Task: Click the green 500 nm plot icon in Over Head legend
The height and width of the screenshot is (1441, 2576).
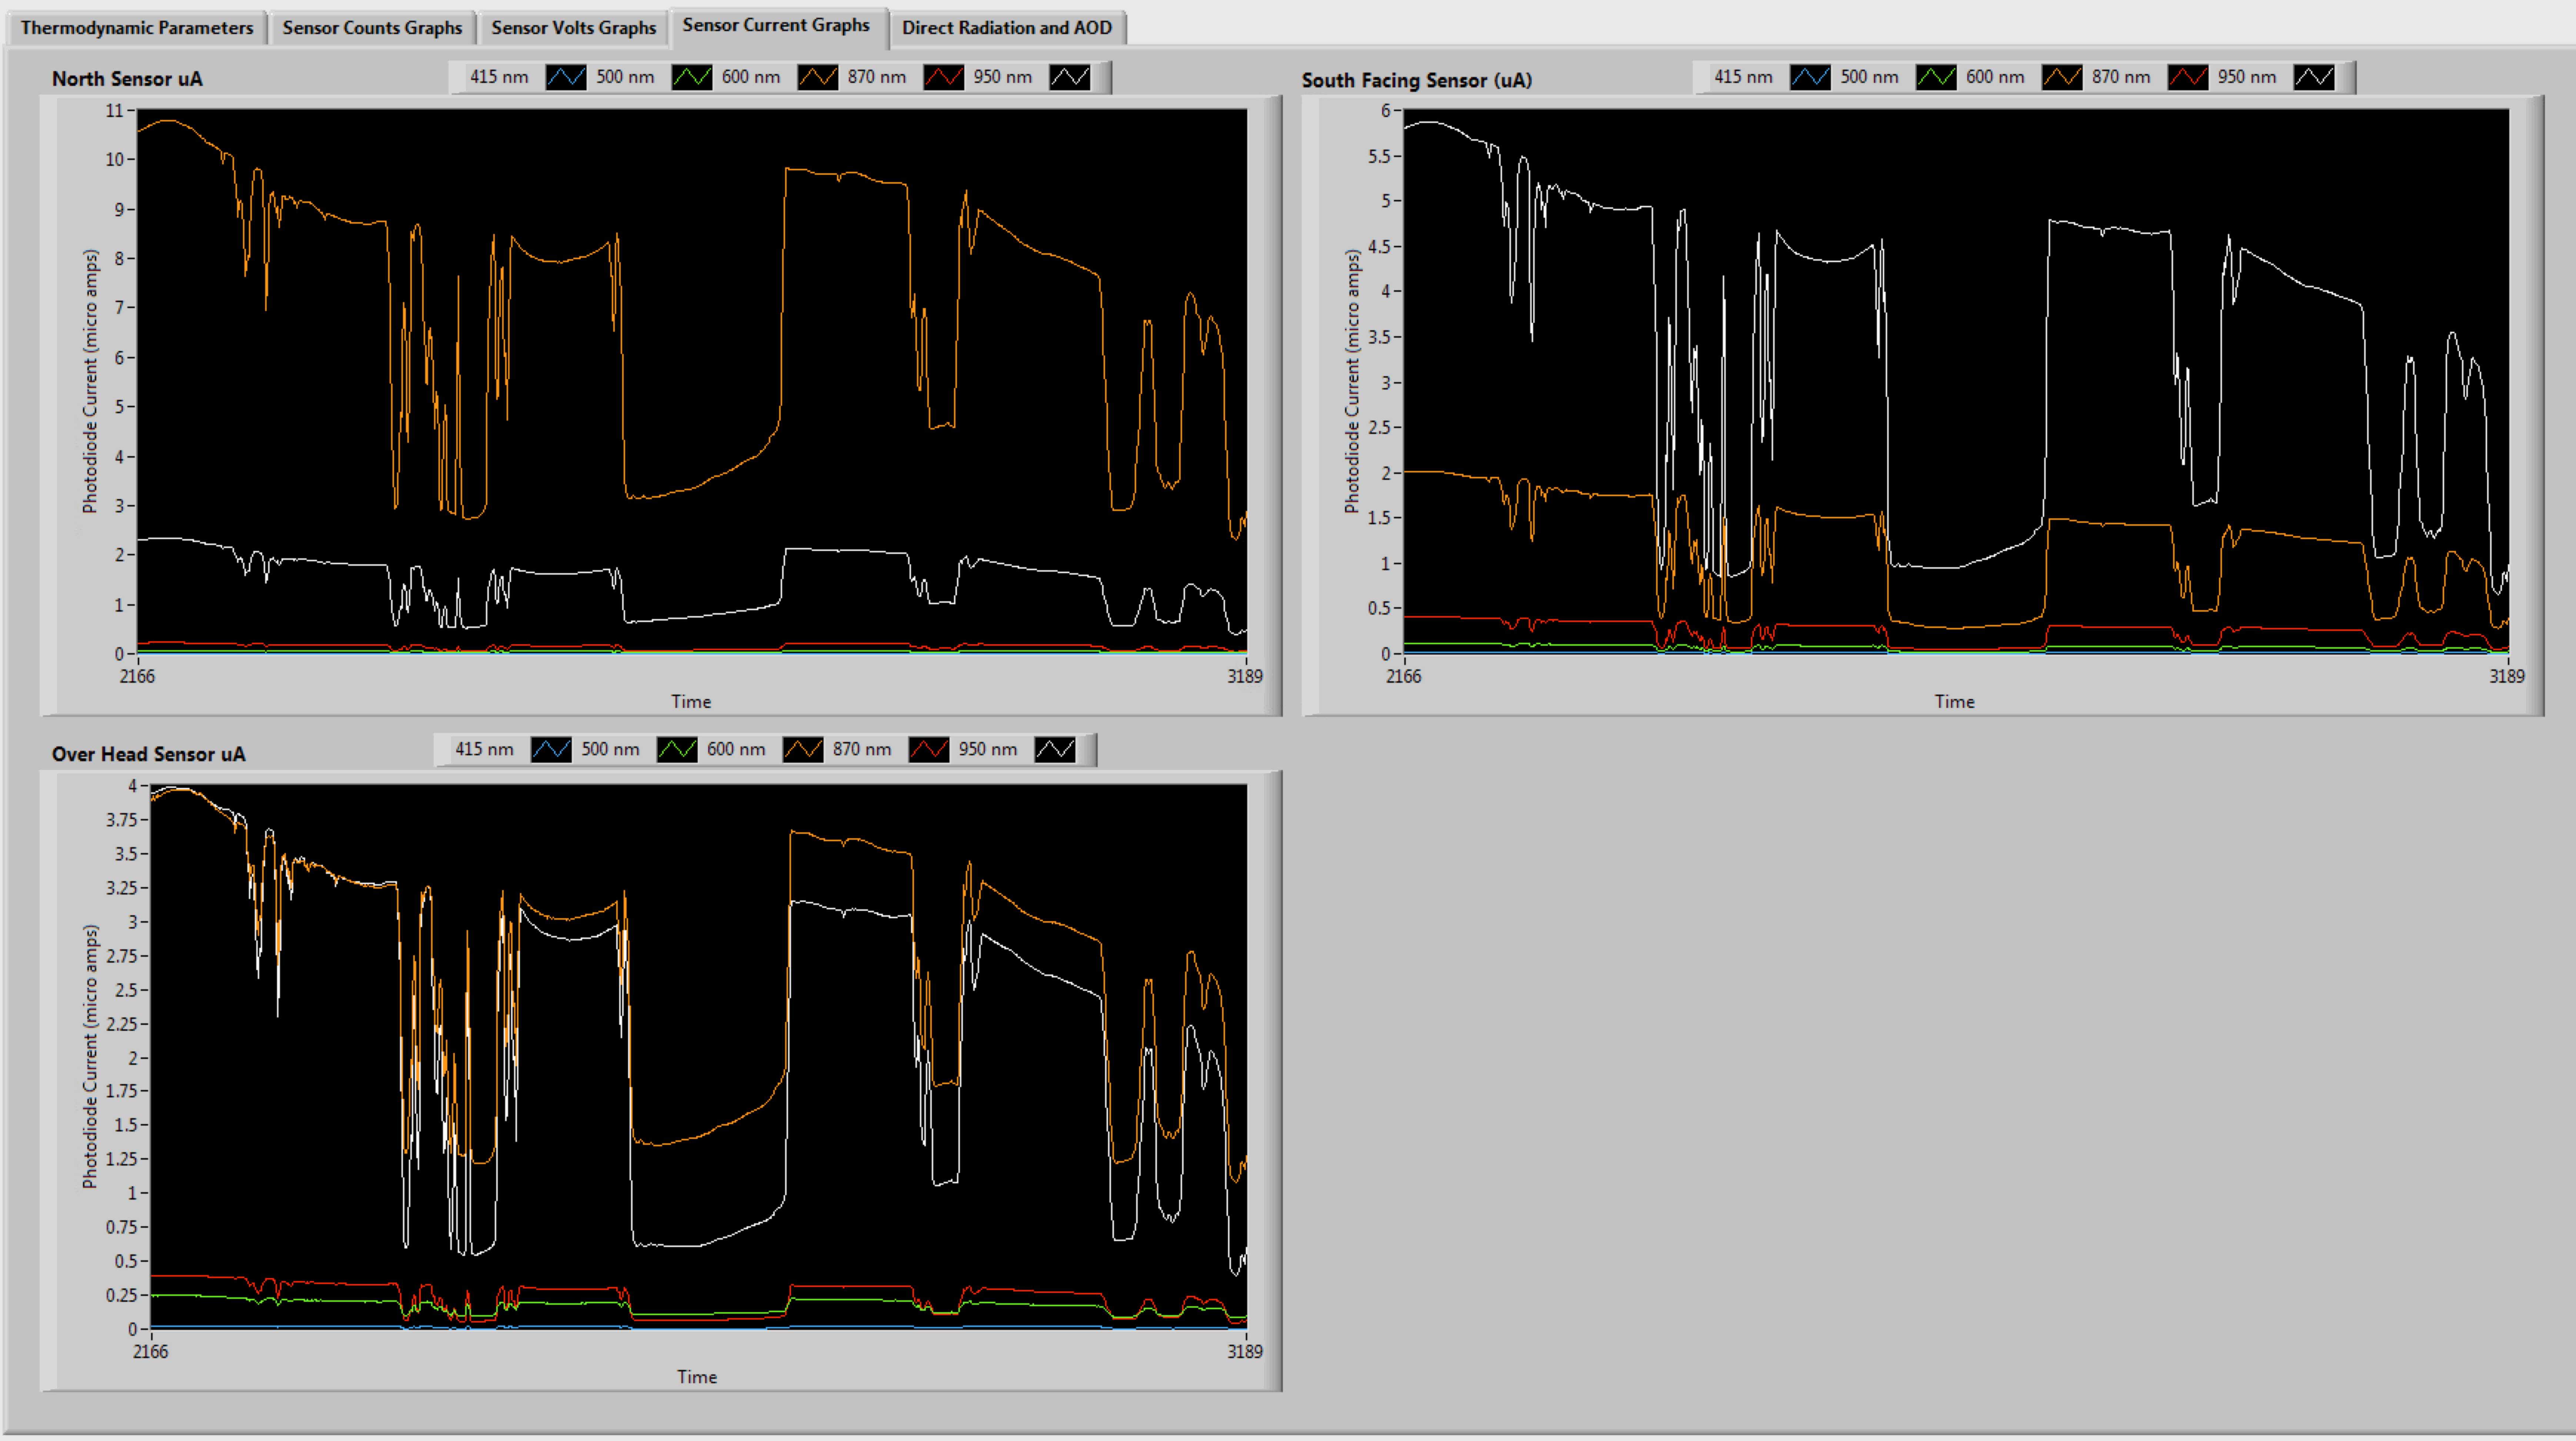Action: (677, 749)
